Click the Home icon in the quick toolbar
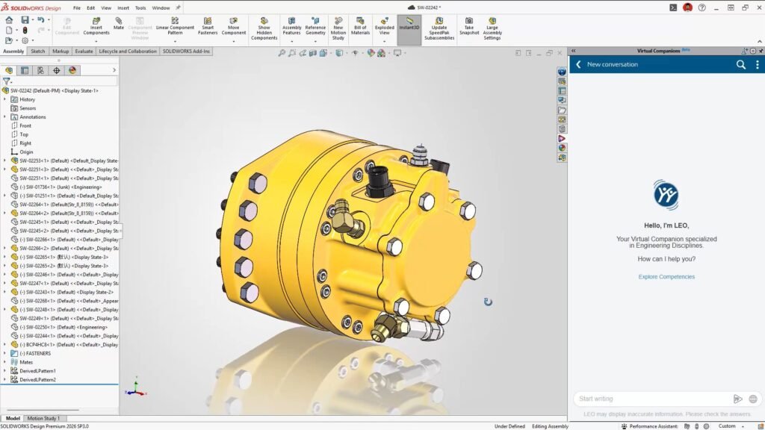Image resolution: width=765 pixels, height=430 pixels. [x=9, y=20]
